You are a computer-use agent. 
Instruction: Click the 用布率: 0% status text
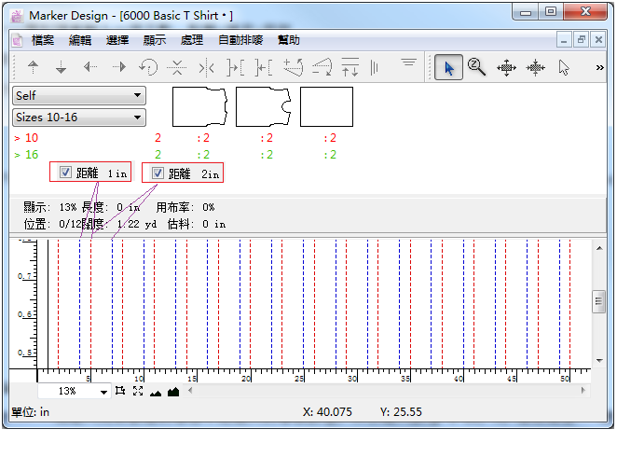[185, 207]
